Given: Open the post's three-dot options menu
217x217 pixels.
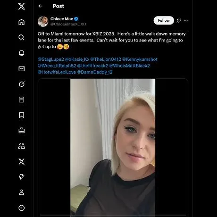Looking at the screenshot, I should point(186,20).
